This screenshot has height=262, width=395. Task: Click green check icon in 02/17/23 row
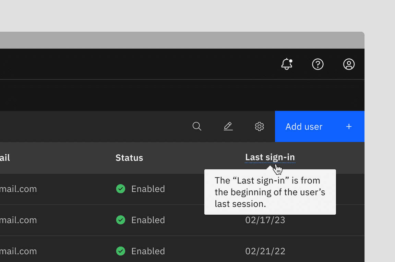click(x=121, y=220)
